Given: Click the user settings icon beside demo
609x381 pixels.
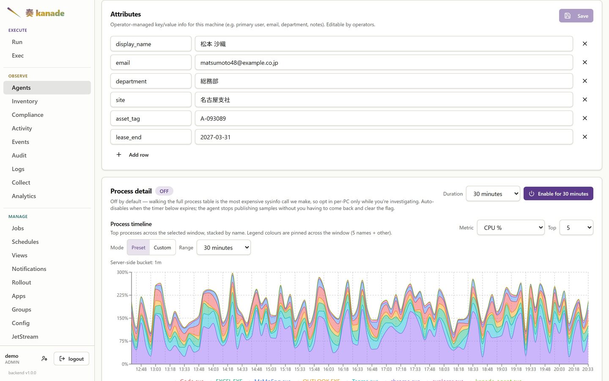Looking at the screenshot, I should click(44, 359).
